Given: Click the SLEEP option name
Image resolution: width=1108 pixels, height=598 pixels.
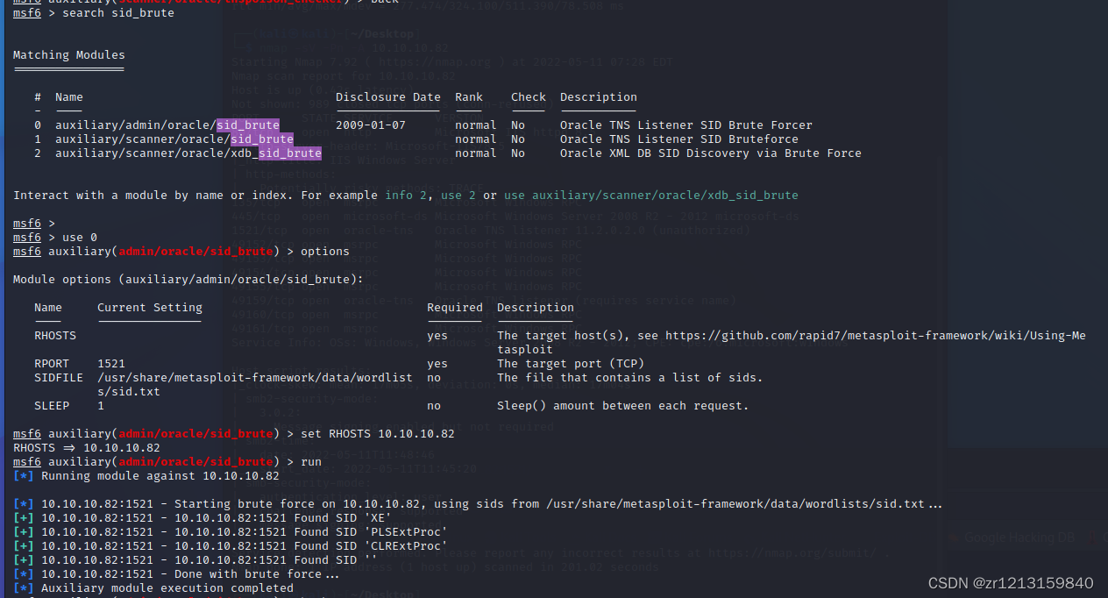Looking at the screenshot, I should click(x=52, y=406).
